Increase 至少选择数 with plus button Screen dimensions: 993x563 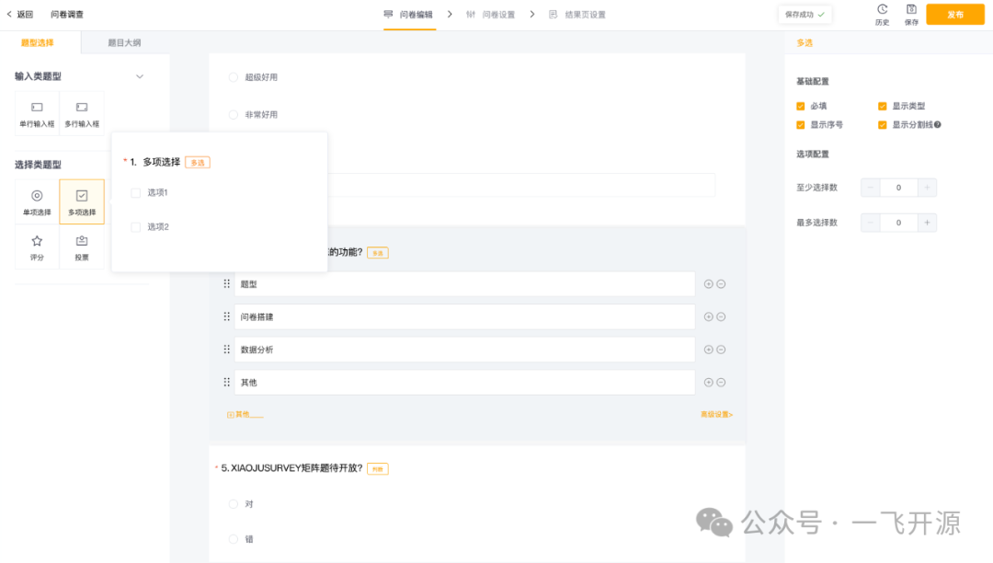tap(927, 188)
